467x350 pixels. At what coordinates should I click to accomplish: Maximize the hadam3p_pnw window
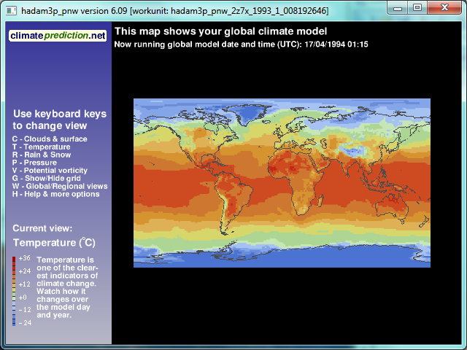tap(417, 7)
